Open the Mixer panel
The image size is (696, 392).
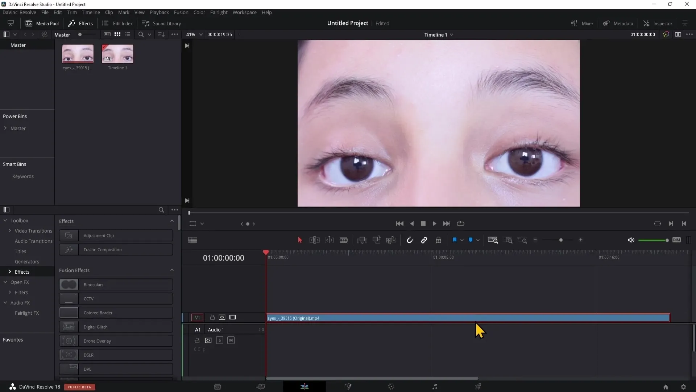582,23
